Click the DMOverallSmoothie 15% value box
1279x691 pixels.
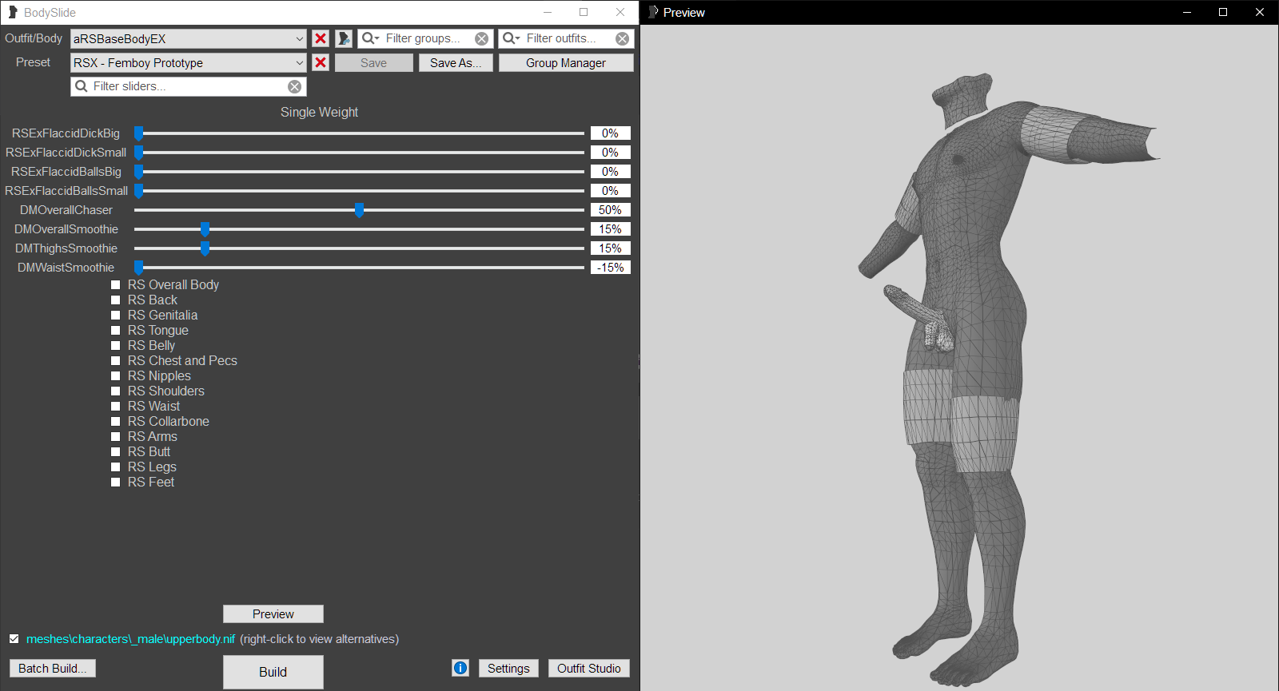click(611, 229)
